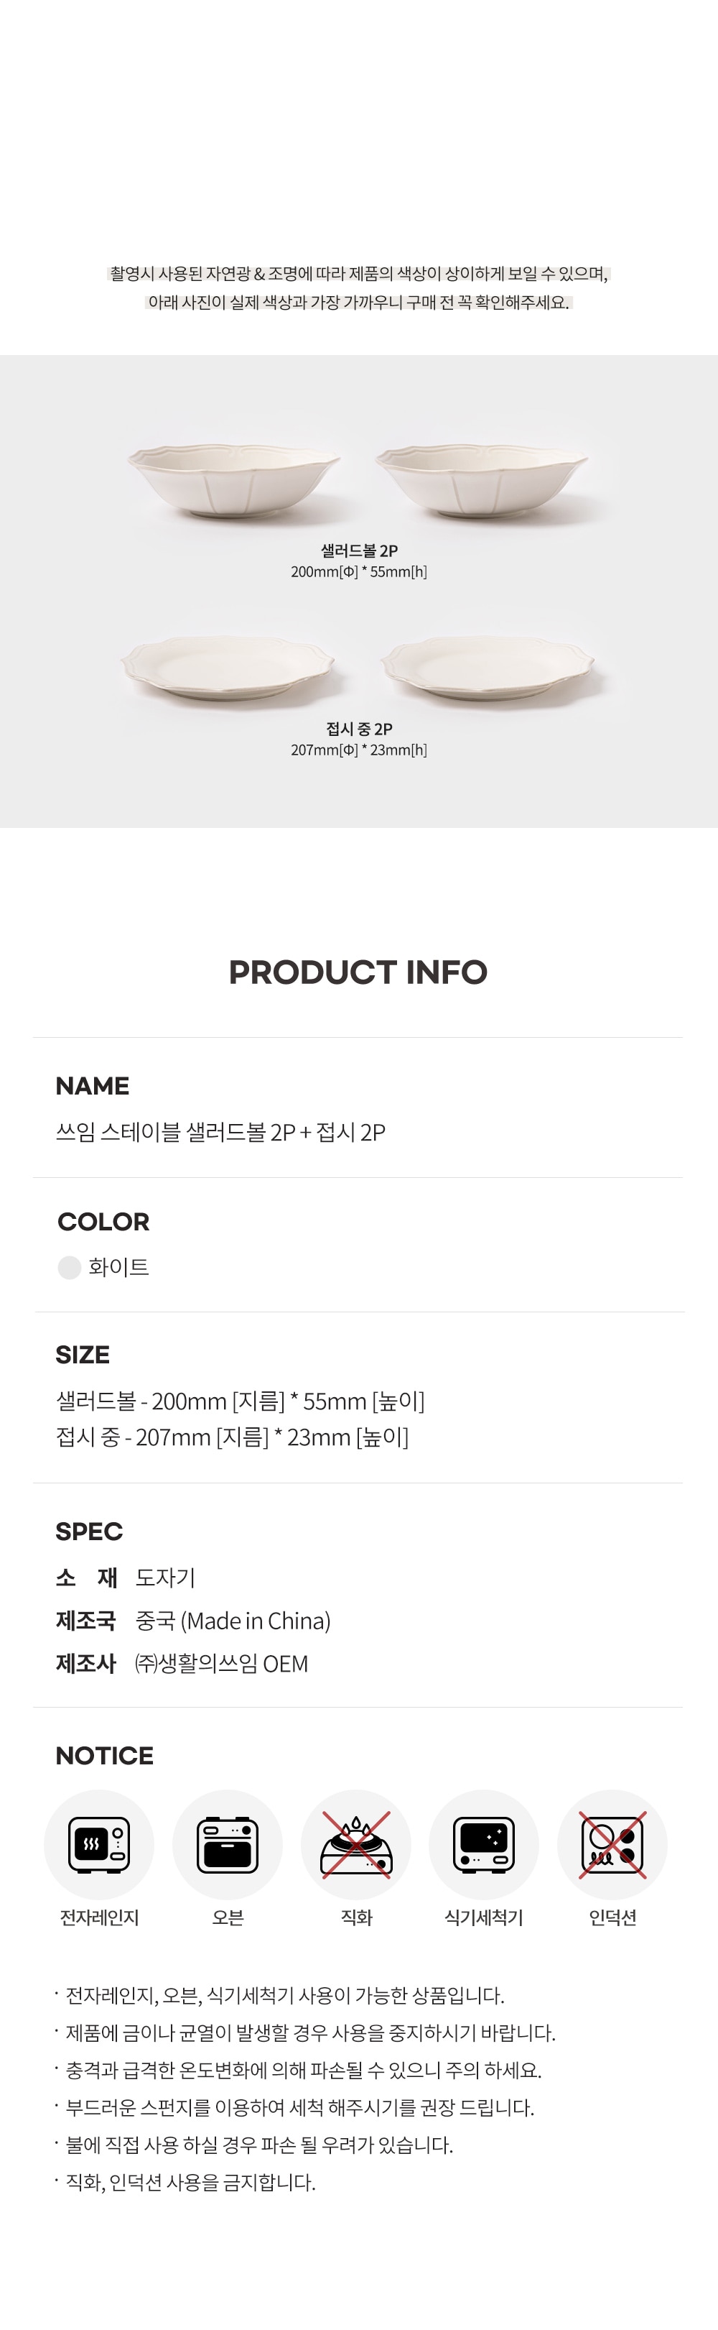
Task: Click the 전자레인지 label under the icon
Action: click(x=99, y=1917)
